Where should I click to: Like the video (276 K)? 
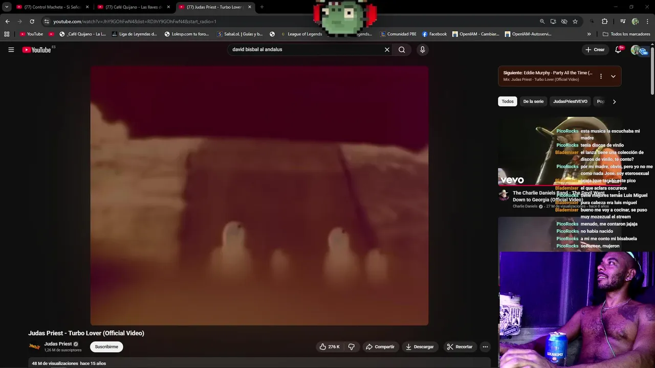coord(330,347)
